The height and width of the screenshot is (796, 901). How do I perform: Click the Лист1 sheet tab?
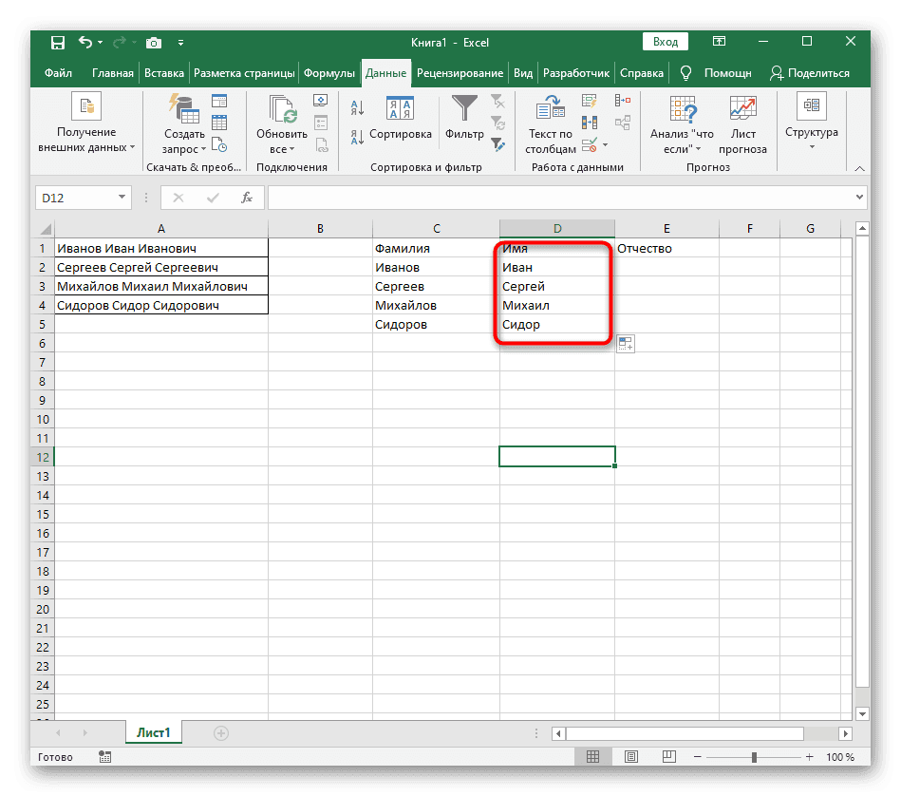click(153, 732)
